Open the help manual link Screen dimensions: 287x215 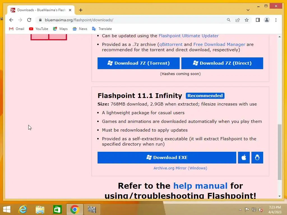pos(200,186)
